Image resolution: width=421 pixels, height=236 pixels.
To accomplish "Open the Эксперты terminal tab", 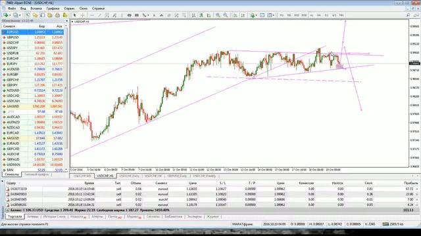I will click(x=195, y=216).
